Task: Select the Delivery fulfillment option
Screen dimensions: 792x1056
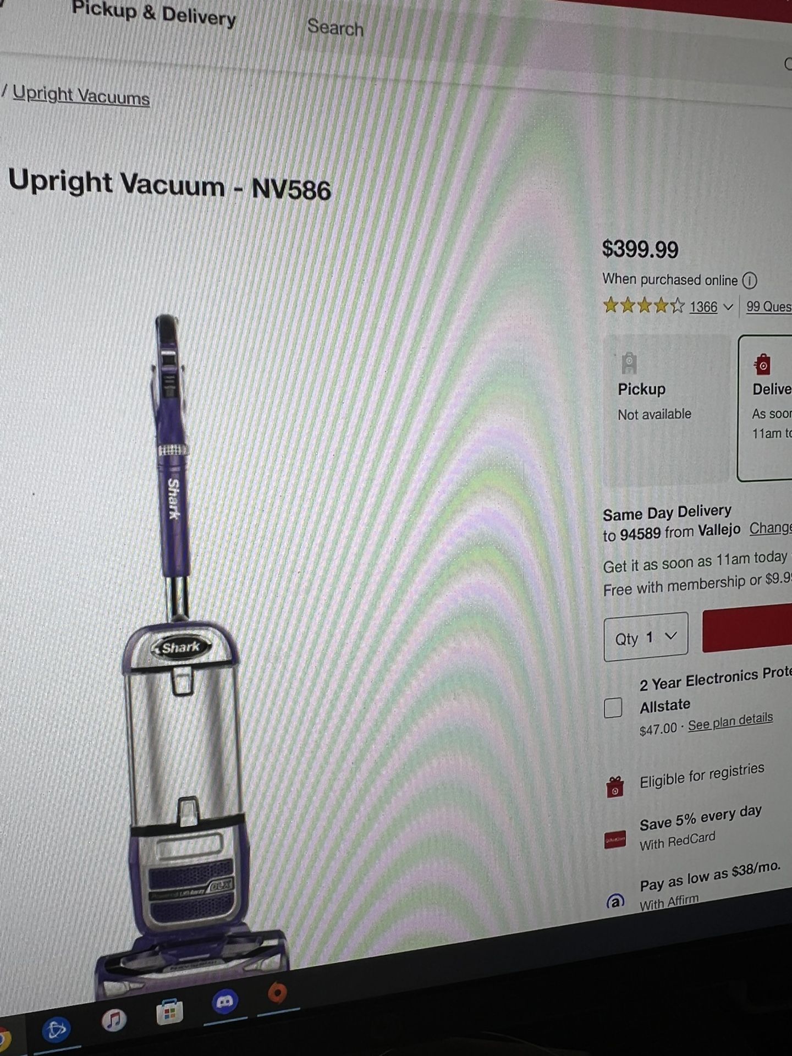Action: pyautogui.click(x=766, y=408)
